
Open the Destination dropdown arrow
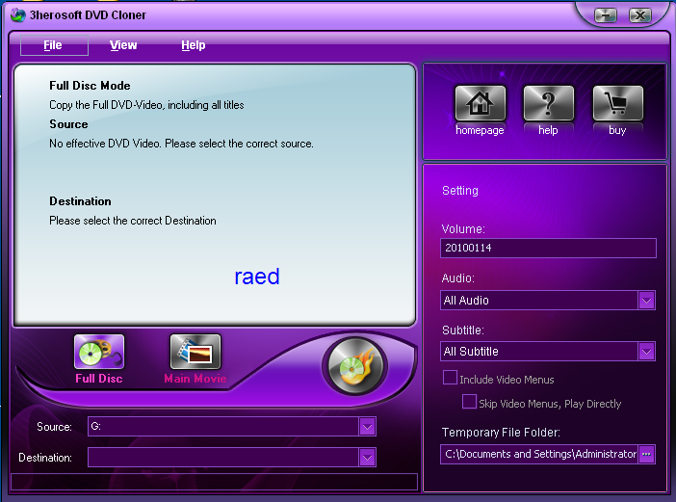[x=367, y=458]
